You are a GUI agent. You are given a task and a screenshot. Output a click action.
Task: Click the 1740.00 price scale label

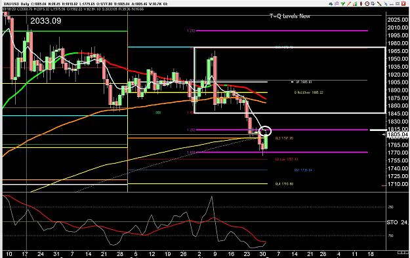tap(398, 168)
